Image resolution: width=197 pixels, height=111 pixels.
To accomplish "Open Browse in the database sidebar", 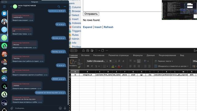I will (x=76, y=11).
